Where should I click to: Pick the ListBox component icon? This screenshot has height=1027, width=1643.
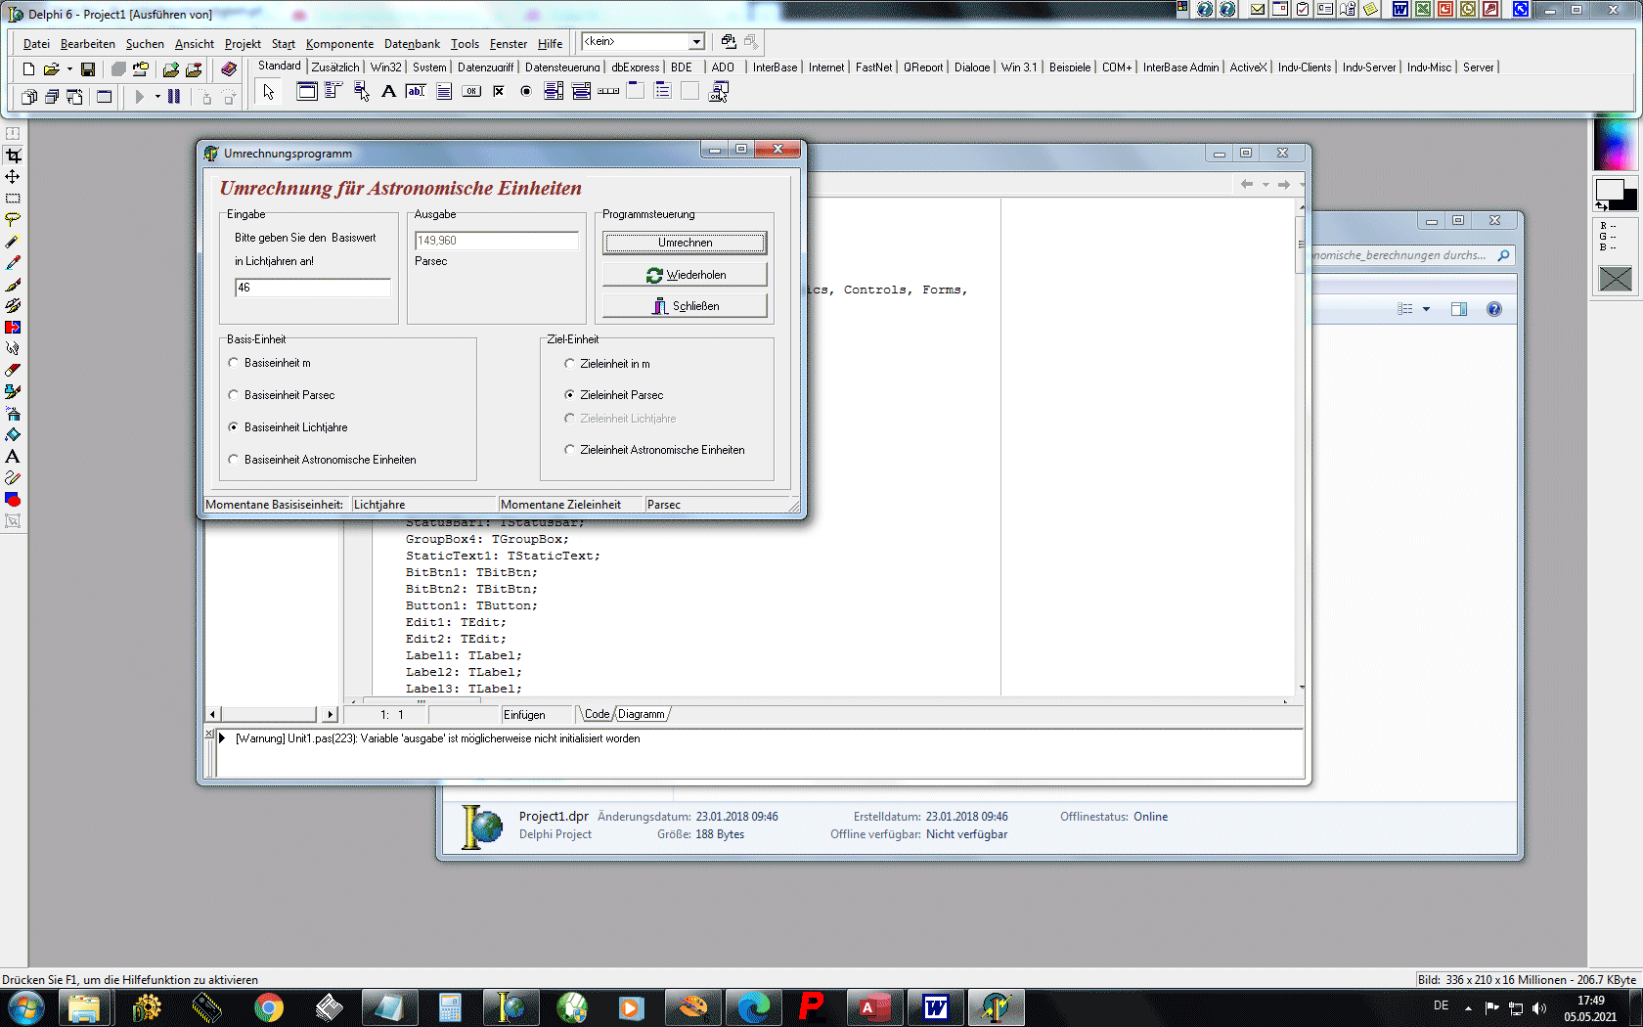(554, 92)
